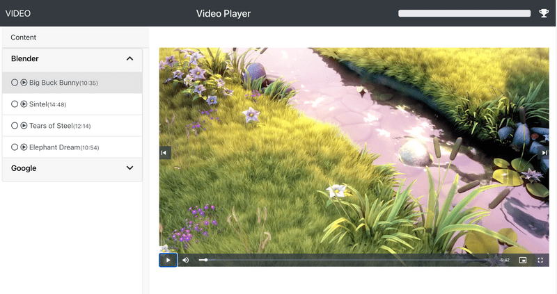Click the play circle icon beside Big Buck Bunny
The height and width of the screenshot is (294, 557).
click(x=24, y=83)
